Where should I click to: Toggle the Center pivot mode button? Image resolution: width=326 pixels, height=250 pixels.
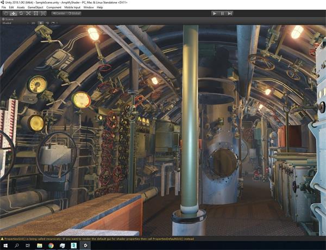pyautogui.click(x=59, y=13)
